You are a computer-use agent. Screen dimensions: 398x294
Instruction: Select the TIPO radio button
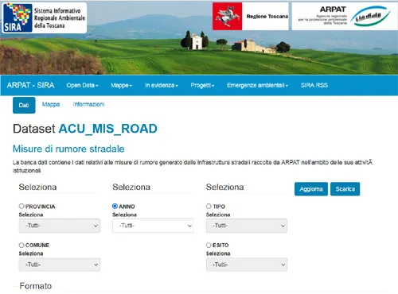coord(209,206)
